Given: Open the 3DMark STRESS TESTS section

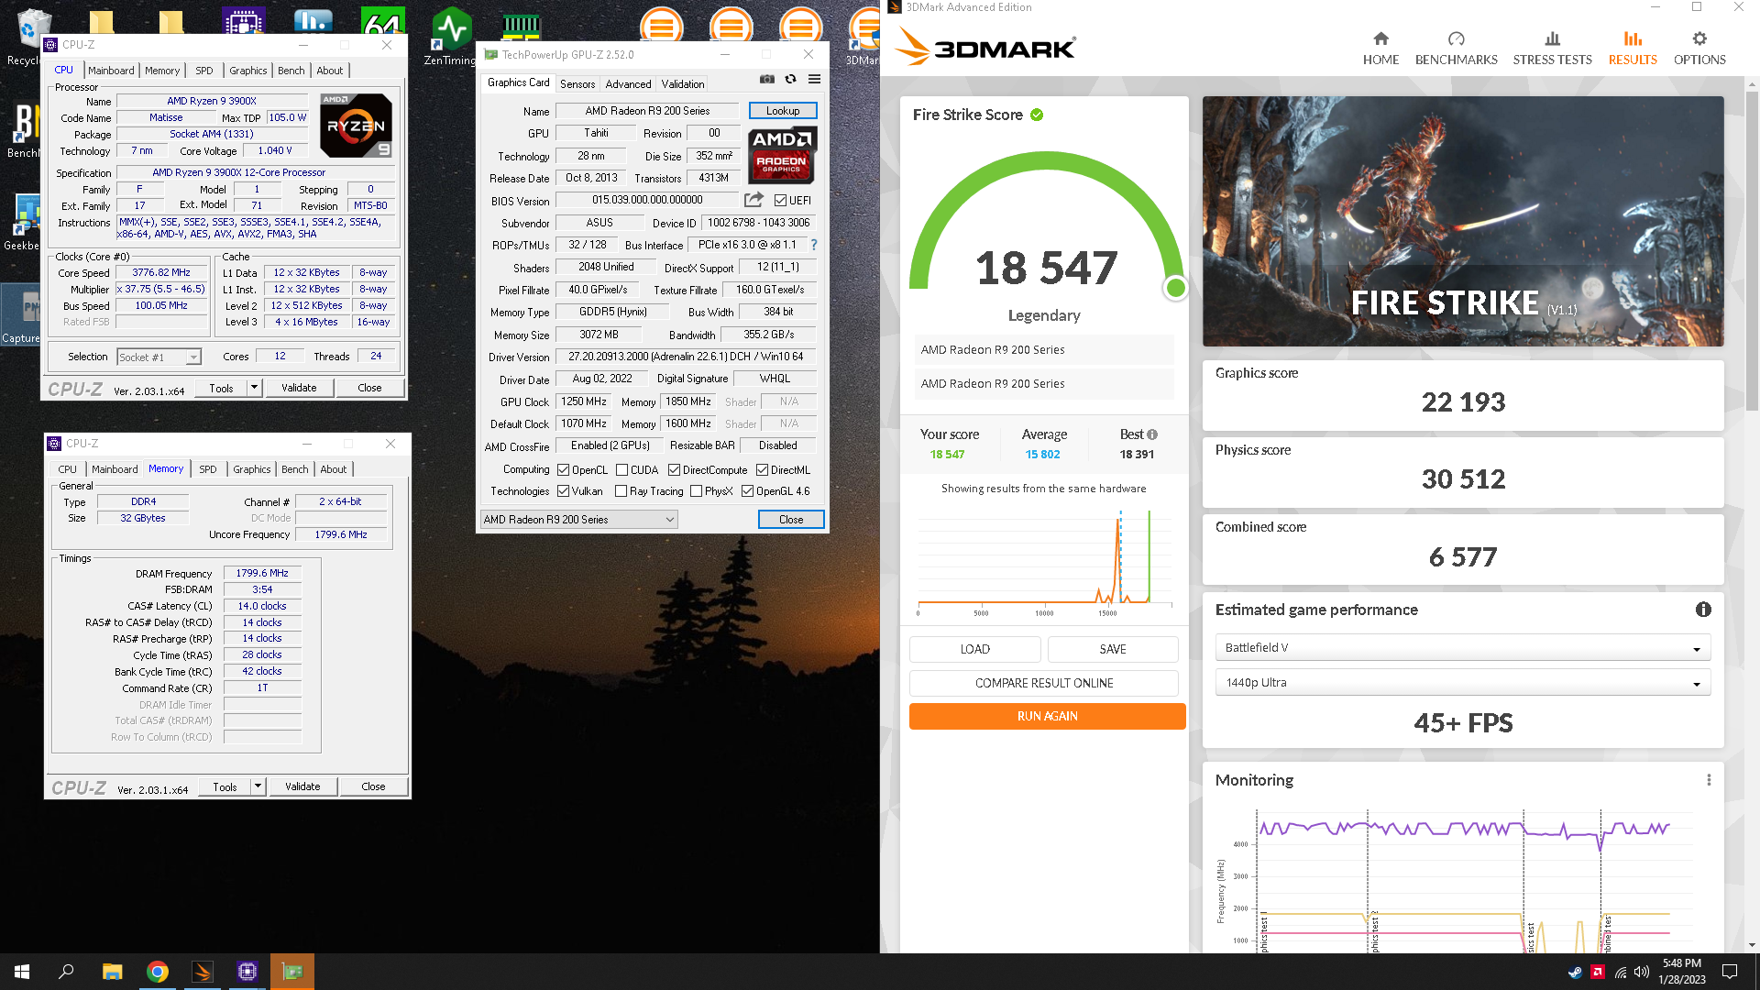Looking at the screenshot, I should (1553, 49).
